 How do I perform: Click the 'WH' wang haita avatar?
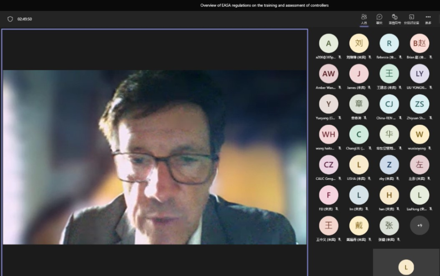coord(328,135)
